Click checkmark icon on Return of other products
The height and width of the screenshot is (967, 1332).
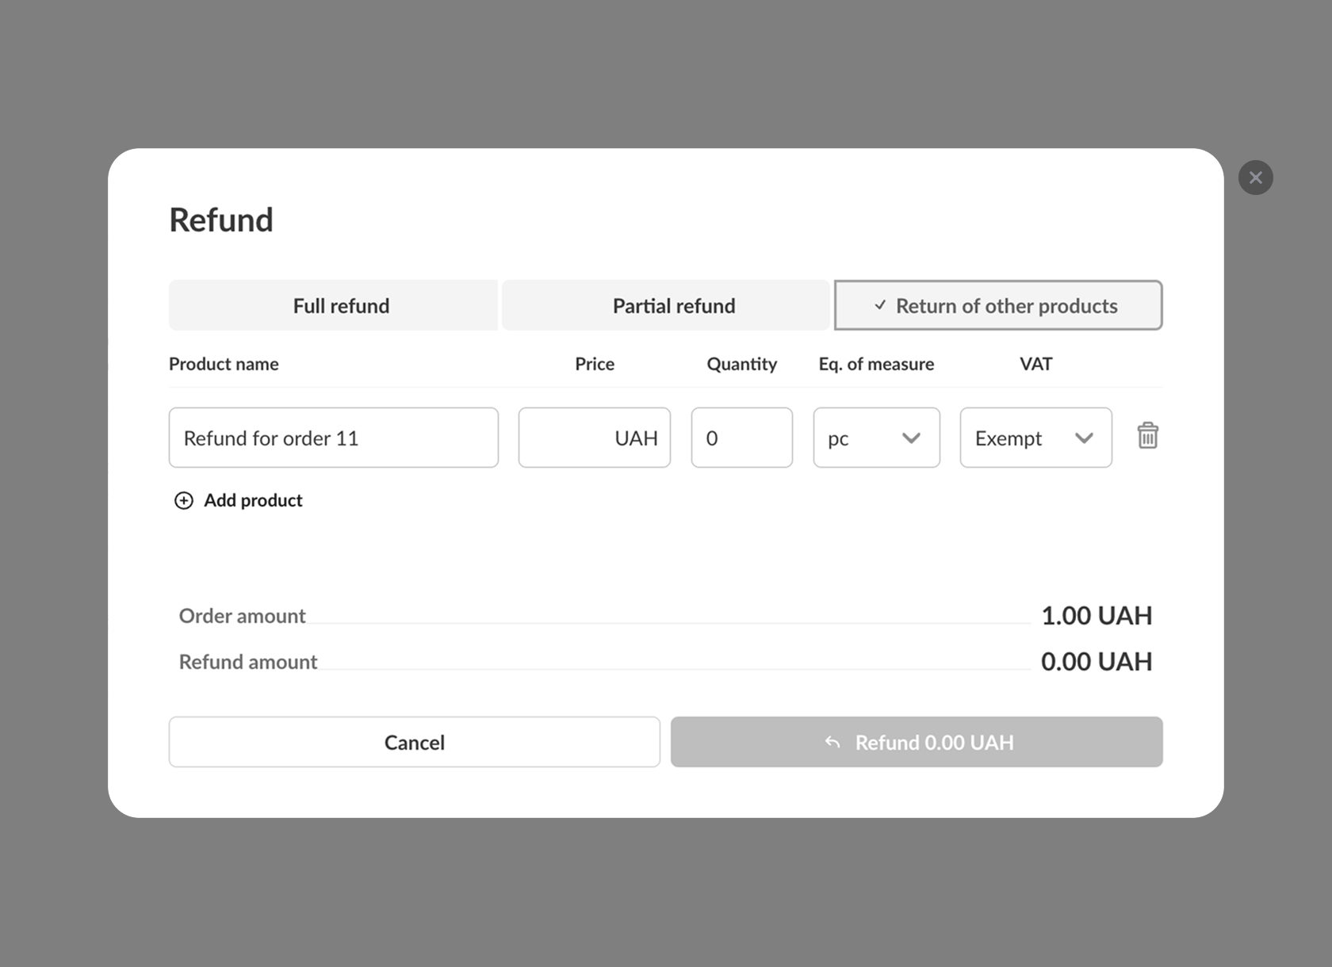coord(880,305)
